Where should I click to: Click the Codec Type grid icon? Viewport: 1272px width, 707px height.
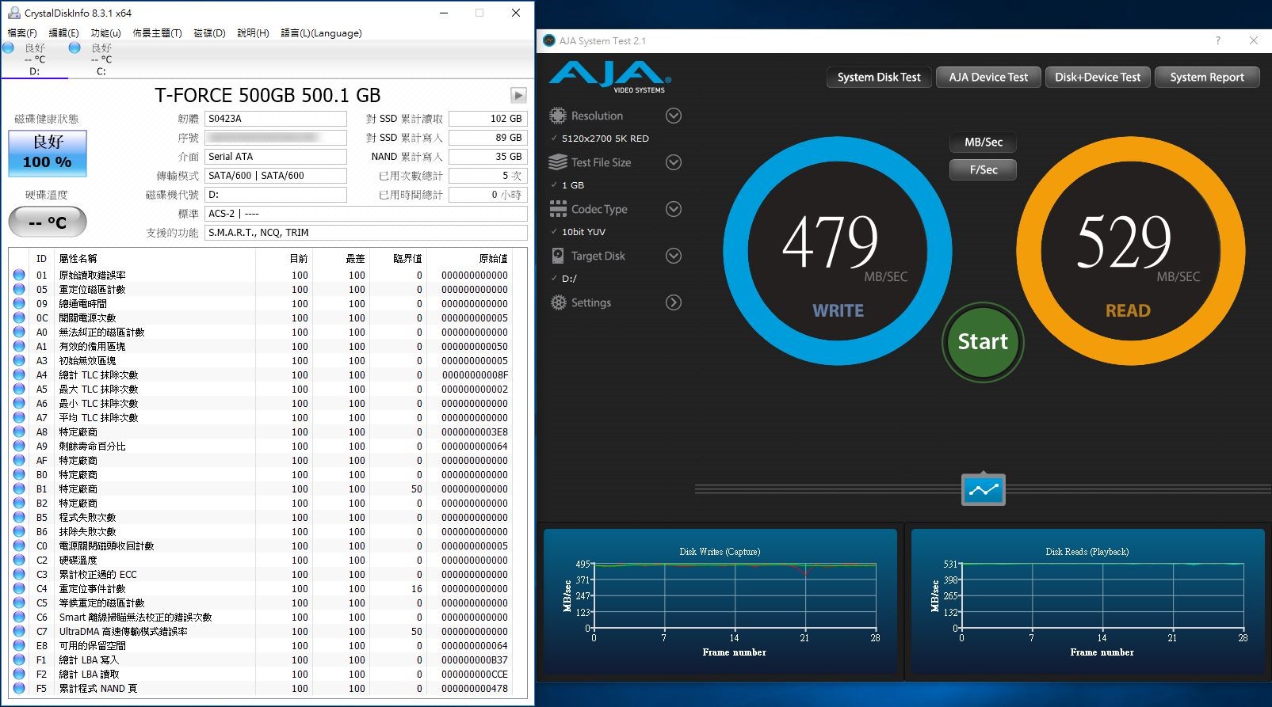(558, 209)
